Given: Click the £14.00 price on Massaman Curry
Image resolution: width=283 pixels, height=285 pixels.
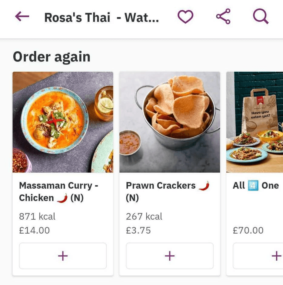Looking at the screenshot, I should point(34,230).
